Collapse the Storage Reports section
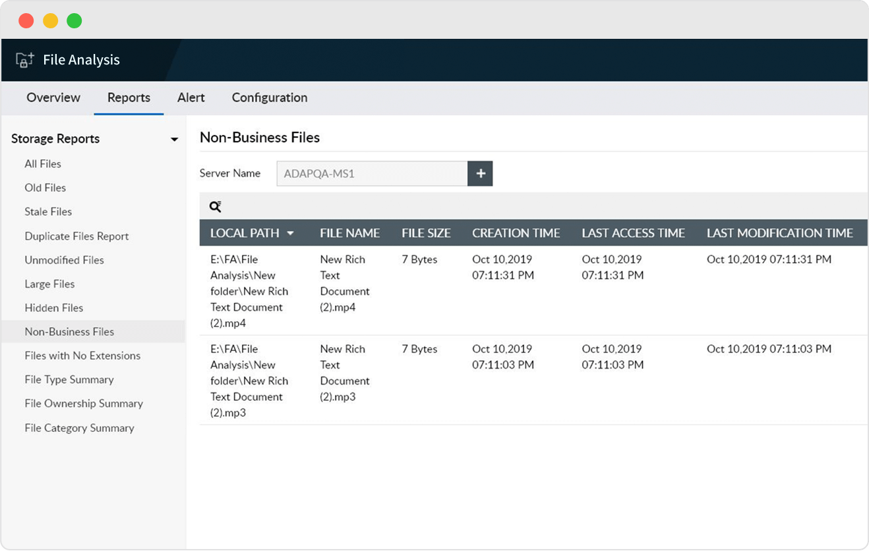 coord(175,139)
